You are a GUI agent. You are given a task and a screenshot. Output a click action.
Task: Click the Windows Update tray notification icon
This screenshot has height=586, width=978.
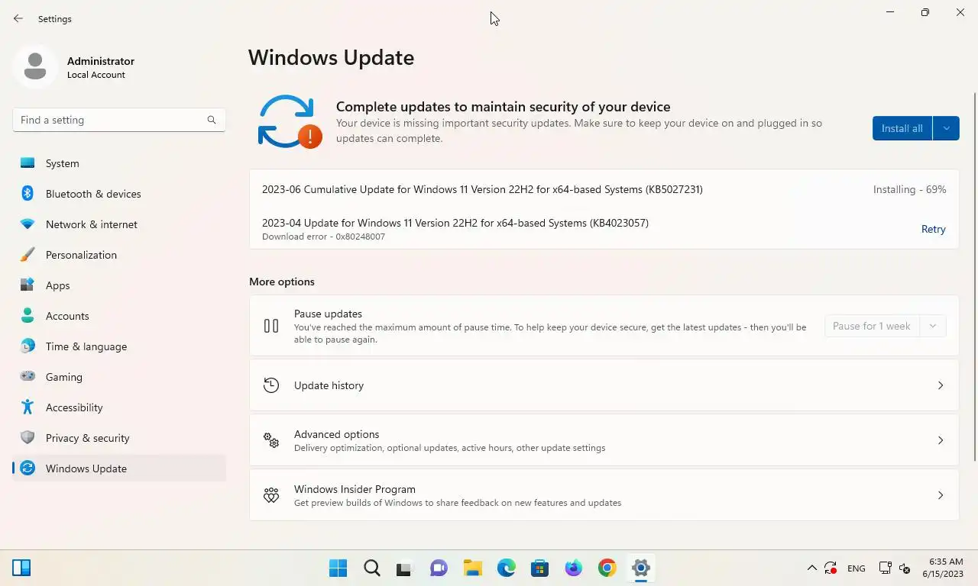pyautogui.click(x=831, y=568)
